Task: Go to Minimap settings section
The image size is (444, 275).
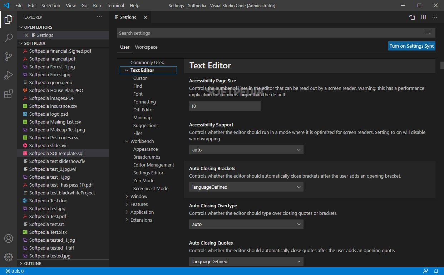Action: point(142,117)
